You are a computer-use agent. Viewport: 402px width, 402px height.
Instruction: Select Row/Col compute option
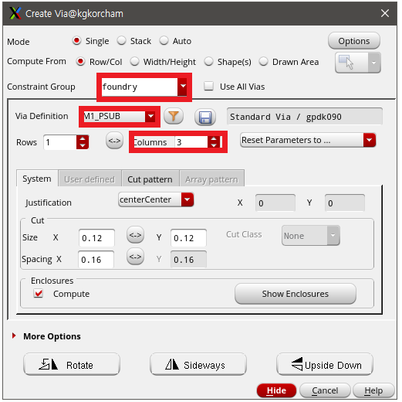[x=80, y=62]
